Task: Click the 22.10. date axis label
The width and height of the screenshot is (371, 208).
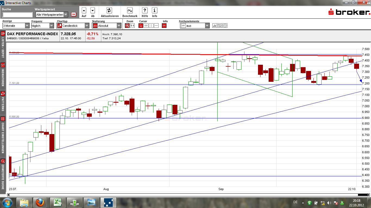Action: [352, 189]
